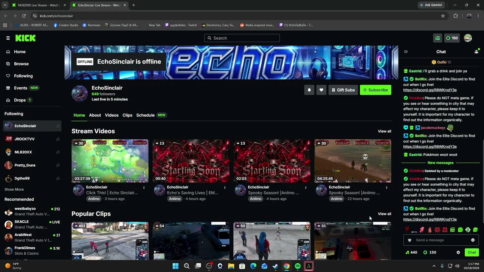Open chat settings gear icon

[458, 252]
